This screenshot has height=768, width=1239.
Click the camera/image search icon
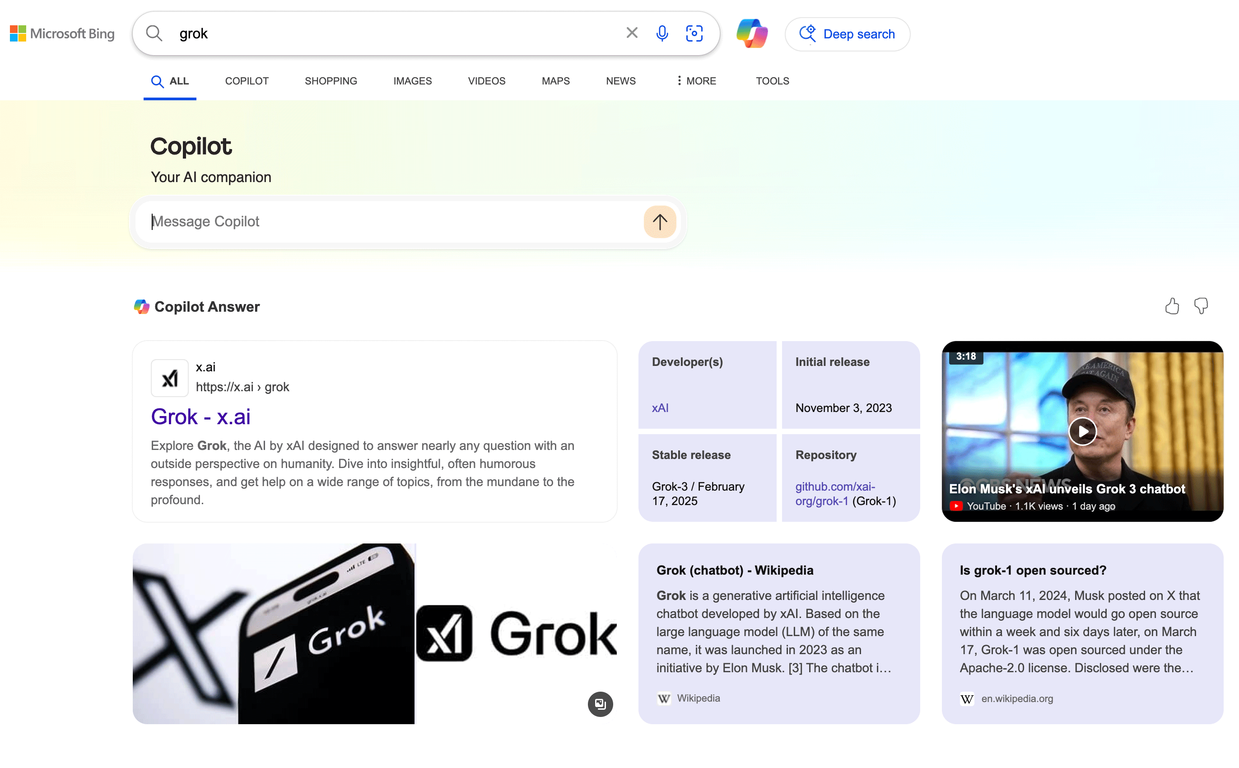pos(695,34)
